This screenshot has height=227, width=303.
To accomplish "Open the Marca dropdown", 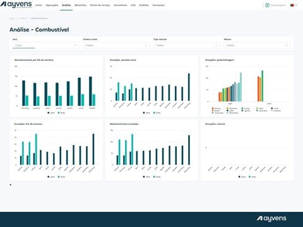I will 257,45.
